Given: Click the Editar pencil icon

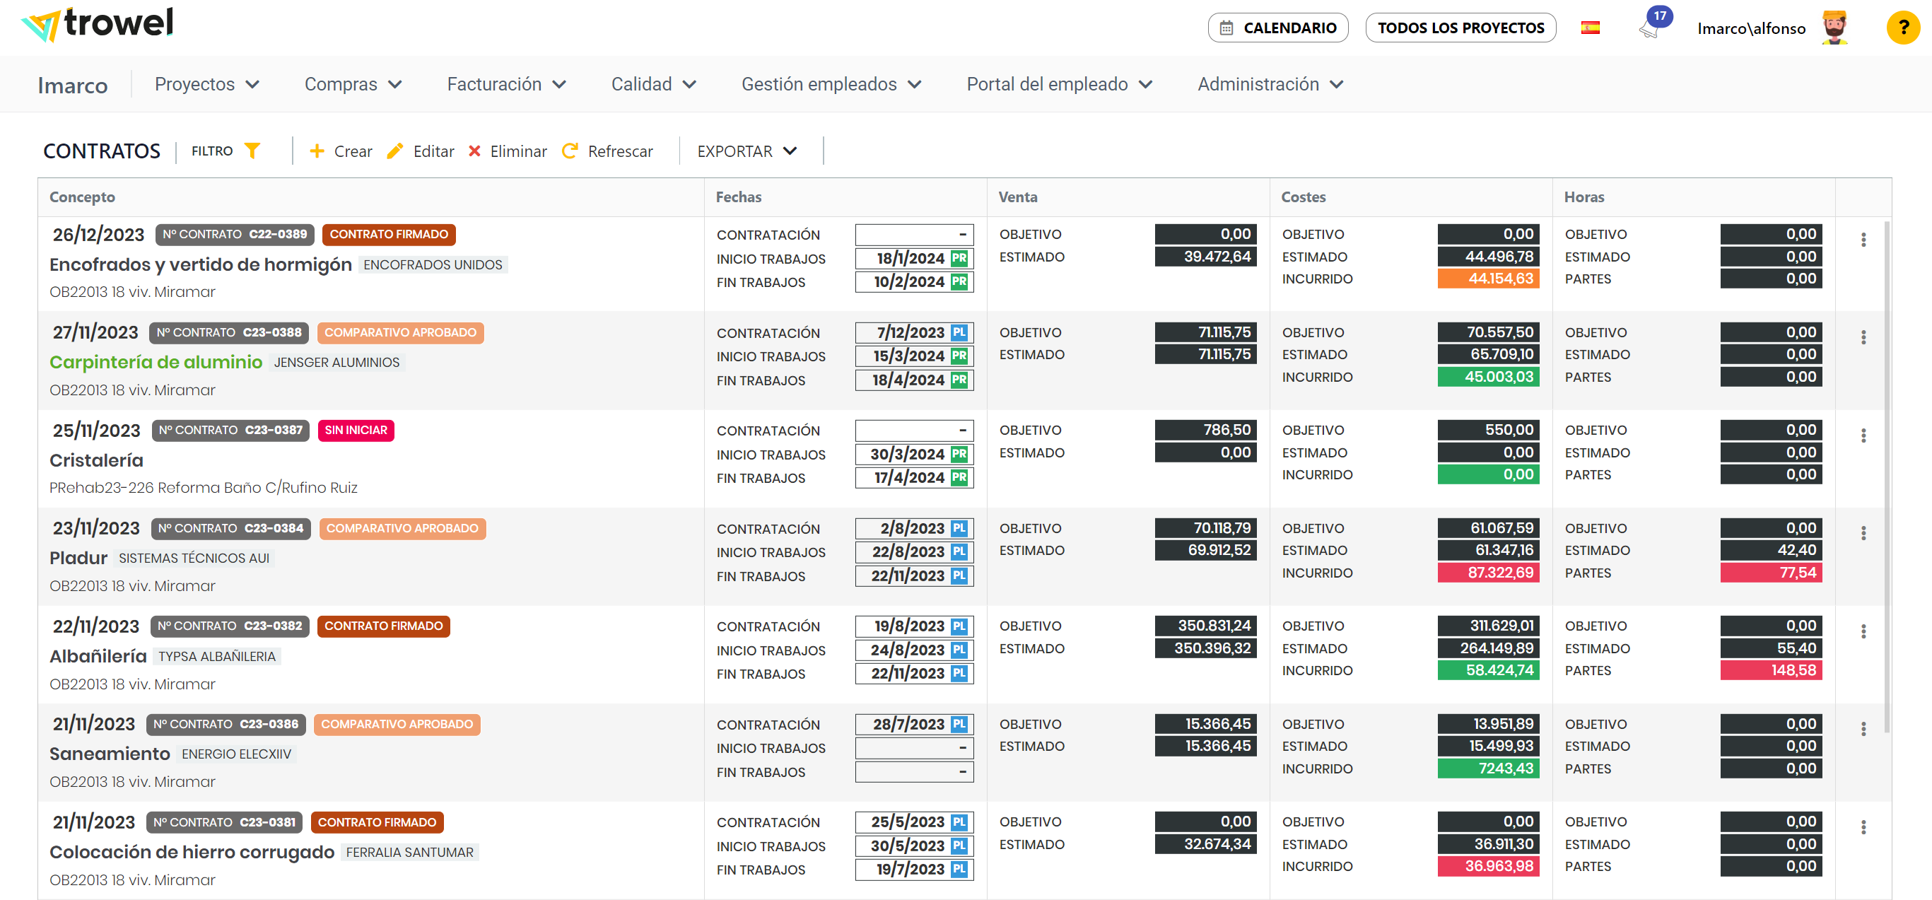Looking at the screenshot, I should click(394, 151).
